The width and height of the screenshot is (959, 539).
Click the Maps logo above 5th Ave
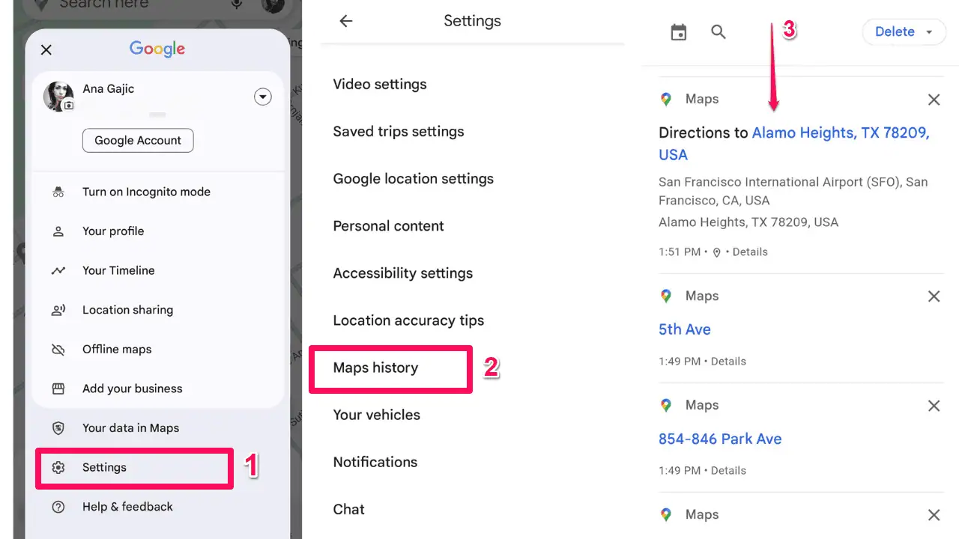click(x=666, y=296)
